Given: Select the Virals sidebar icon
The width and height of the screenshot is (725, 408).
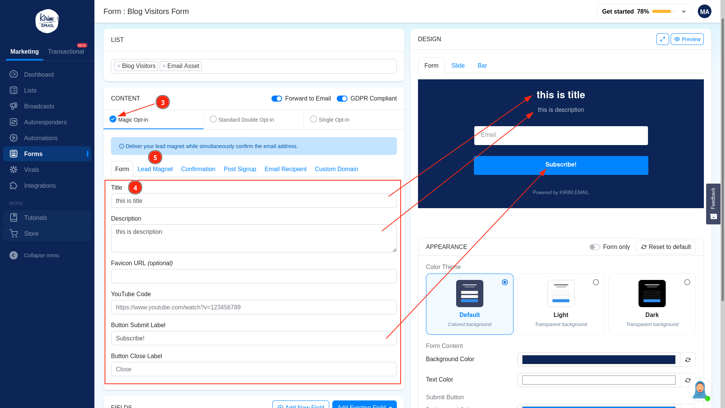Looking at the screenshot, I should point(14,170).
